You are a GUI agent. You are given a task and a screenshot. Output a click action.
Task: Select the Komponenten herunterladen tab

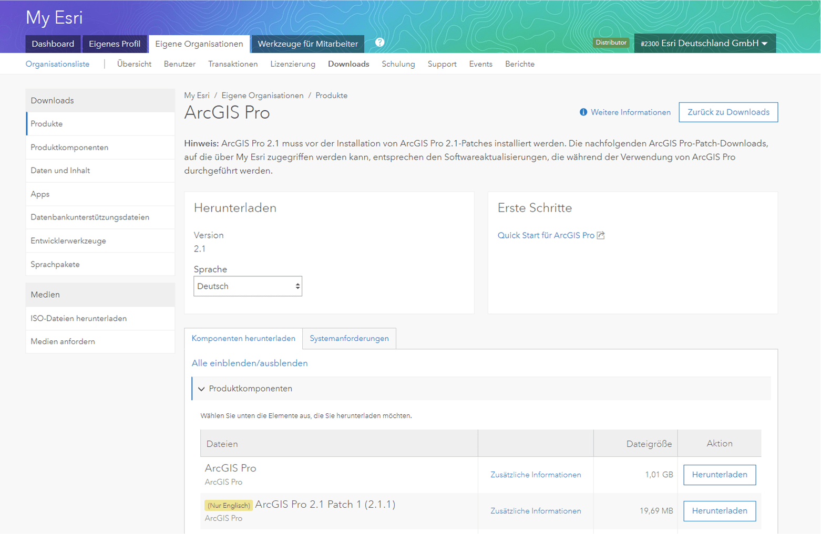pyautogui.click(x=243, y=339)
